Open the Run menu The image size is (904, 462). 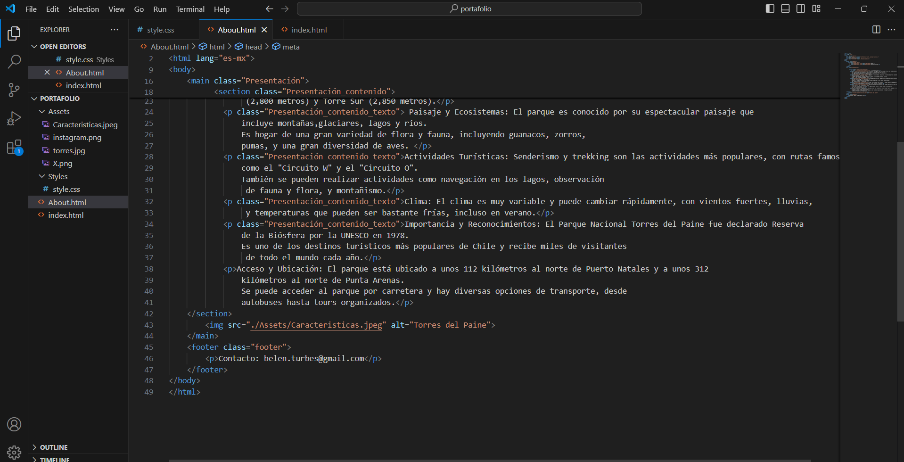(160, 9)
